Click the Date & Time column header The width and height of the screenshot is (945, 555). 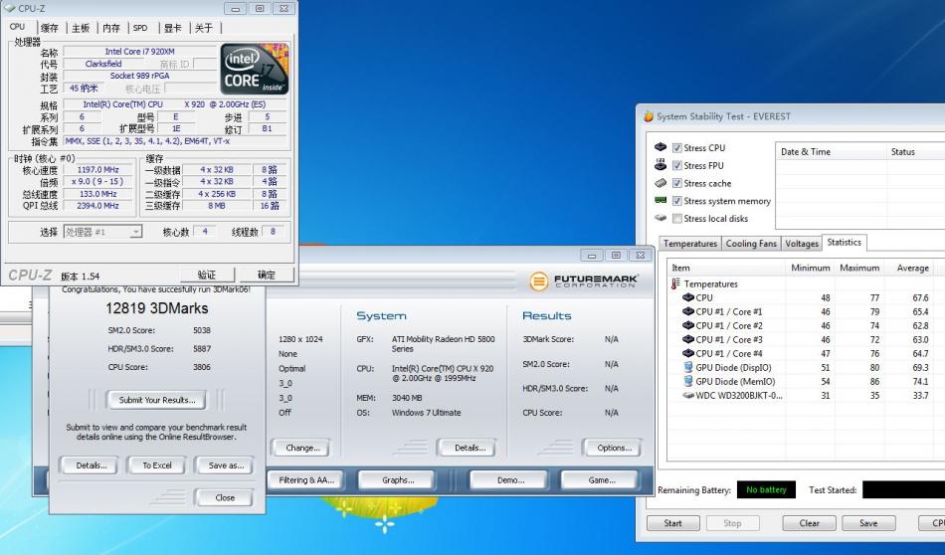coord(831,152)
